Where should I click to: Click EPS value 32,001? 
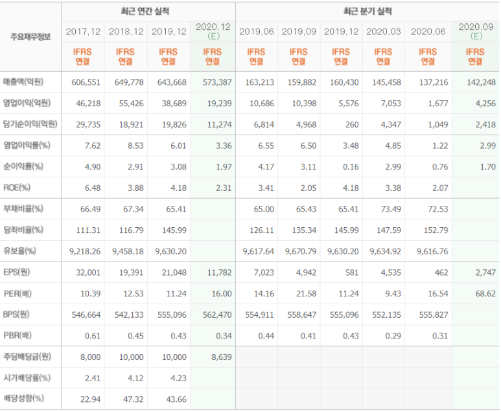tap(88, 272)
